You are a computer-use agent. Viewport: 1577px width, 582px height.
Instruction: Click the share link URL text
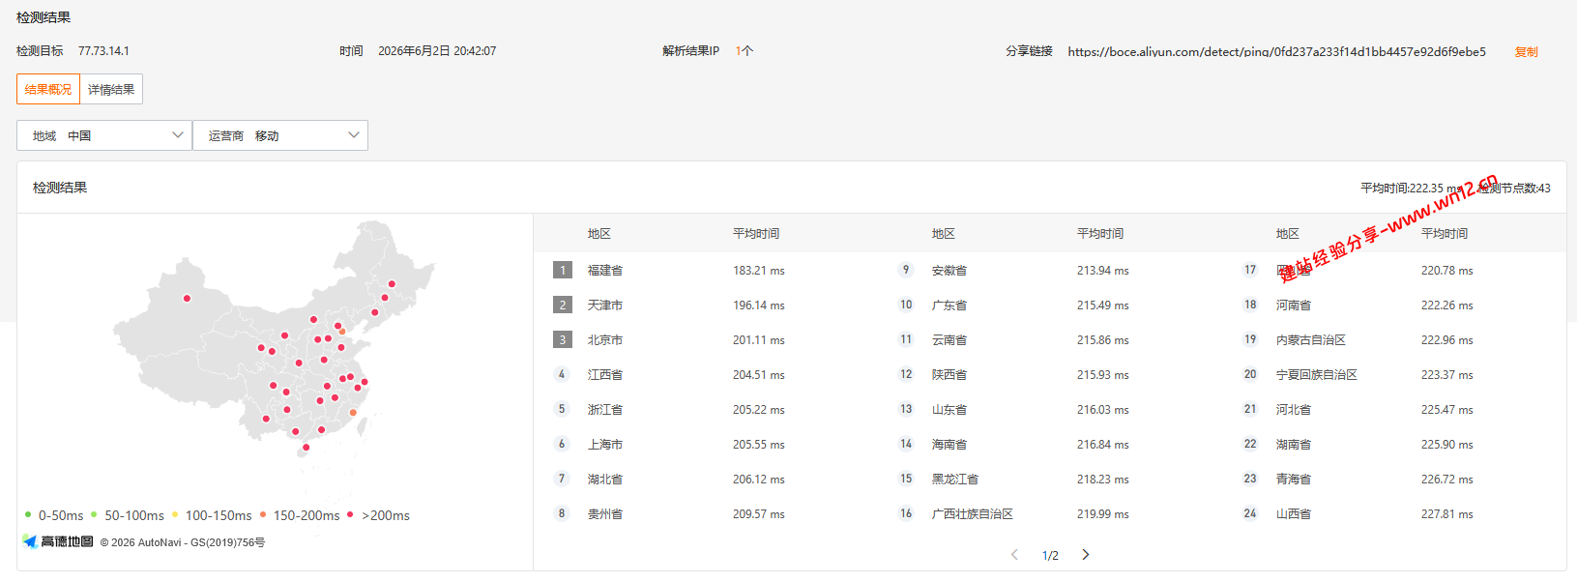point(1276,51)
